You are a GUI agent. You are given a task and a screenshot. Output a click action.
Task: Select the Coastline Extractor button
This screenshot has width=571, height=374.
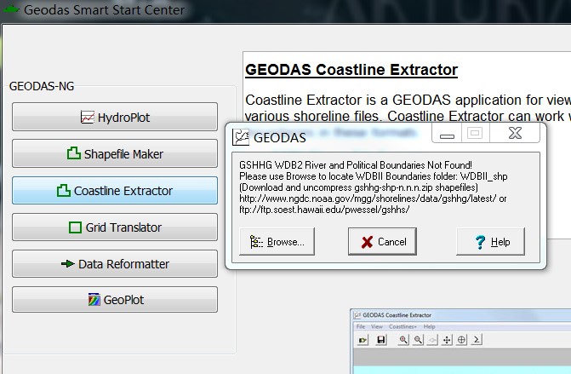(115, 190)
